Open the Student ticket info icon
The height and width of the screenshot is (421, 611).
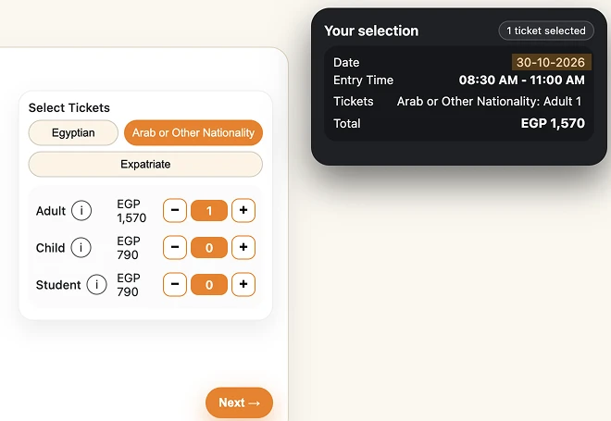(96, 285)
